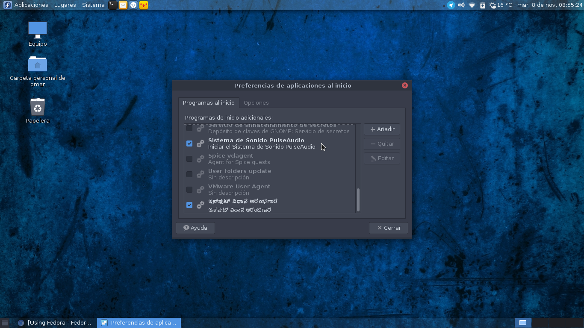Open the Lugares menu

point(65,5)
